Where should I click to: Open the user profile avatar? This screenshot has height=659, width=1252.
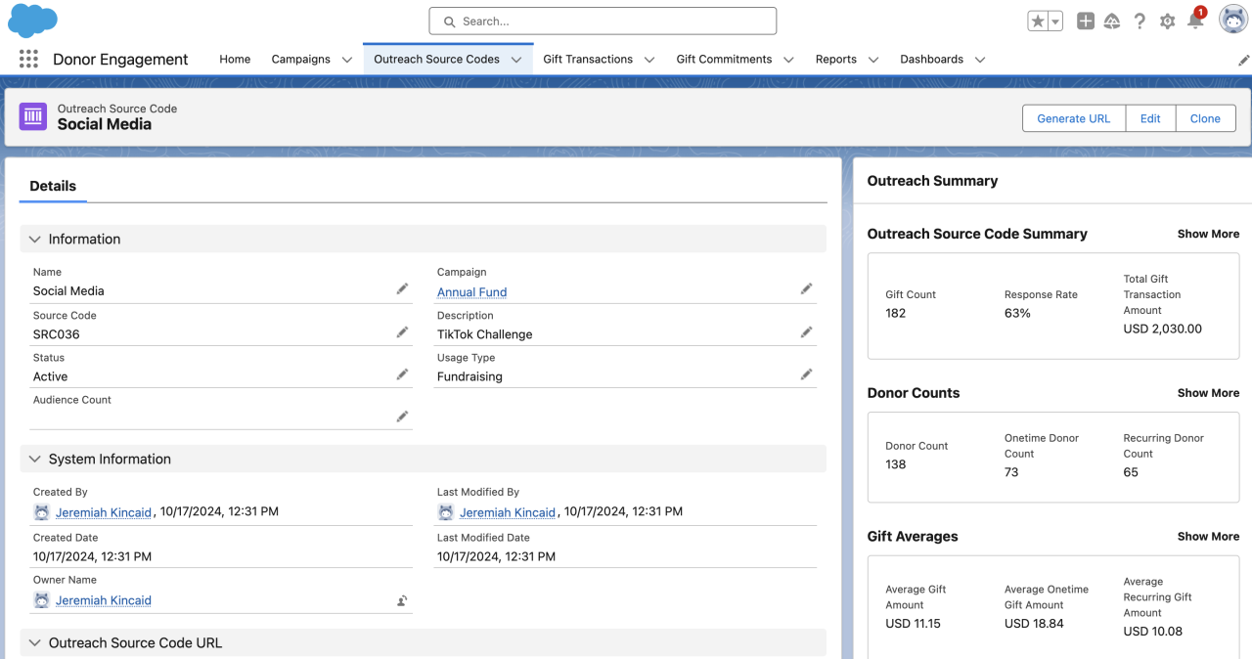[x=1233, y=20]
